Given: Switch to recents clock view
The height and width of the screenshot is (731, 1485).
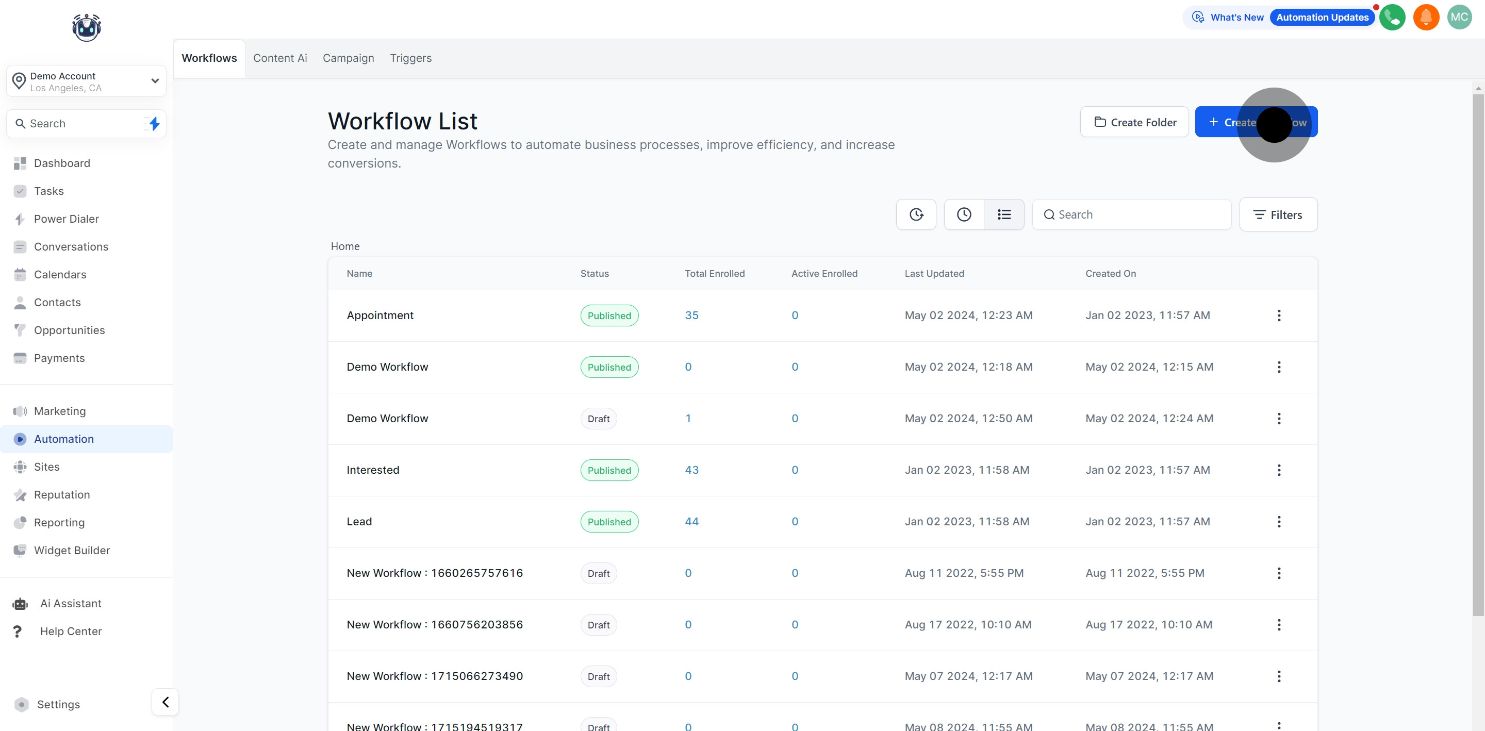Looking at the screenshot, I should tap(963, 214).
